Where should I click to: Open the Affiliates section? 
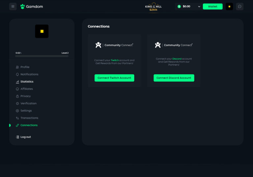pos(26,89)
